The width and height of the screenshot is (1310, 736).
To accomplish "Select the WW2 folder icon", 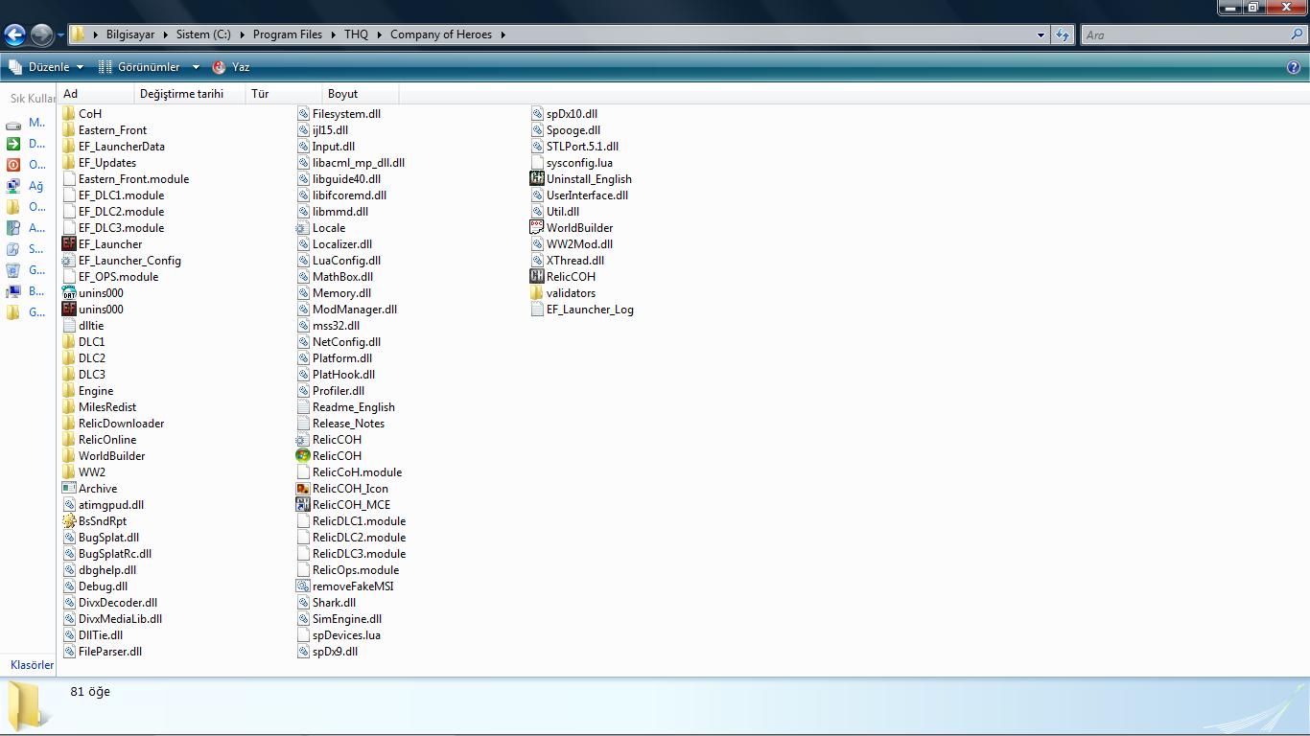I will (x=69, y=472).
